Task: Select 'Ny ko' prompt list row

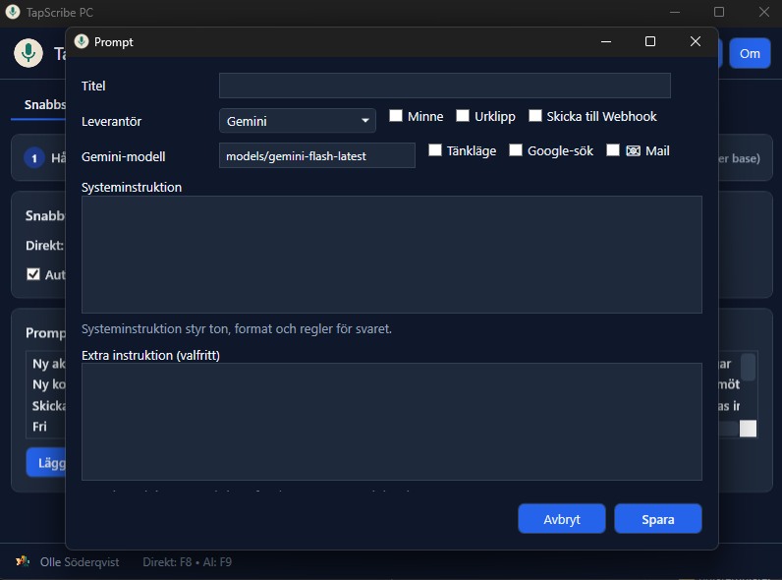Action: tap(48, 384)
